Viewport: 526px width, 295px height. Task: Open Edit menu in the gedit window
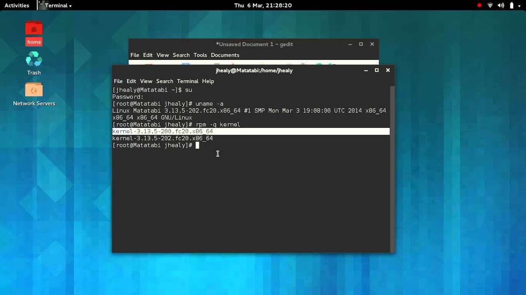point(148,55)
